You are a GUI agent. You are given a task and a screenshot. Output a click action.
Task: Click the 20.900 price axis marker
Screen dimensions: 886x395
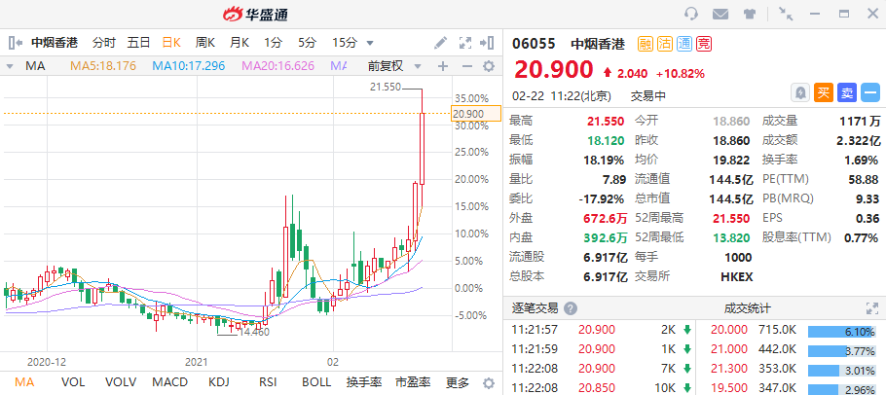tap(476, 114)
